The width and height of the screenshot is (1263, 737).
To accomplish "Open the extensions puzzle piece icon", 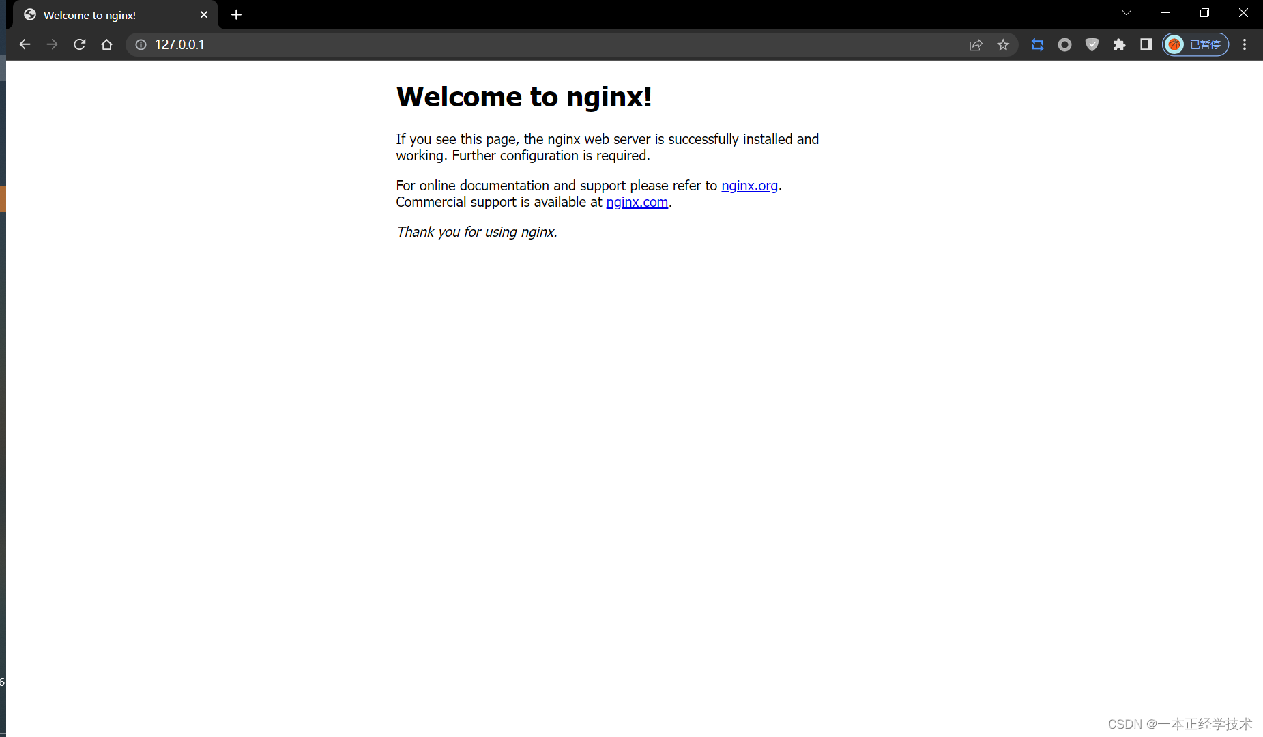I will point(1120,44).
